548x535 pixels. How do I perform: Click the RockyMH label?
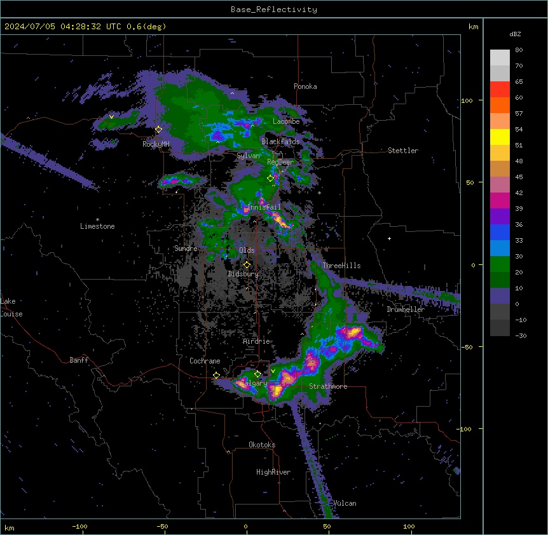[156, 144]
